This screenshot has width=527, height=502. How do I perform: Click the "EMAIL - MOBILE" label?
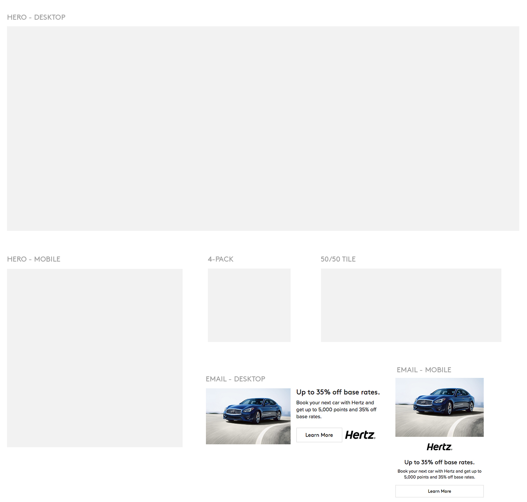pyautogui.click(x=424, y=370)
